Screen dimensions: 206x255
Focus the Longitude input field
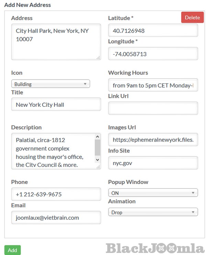(x=153, y=54)
